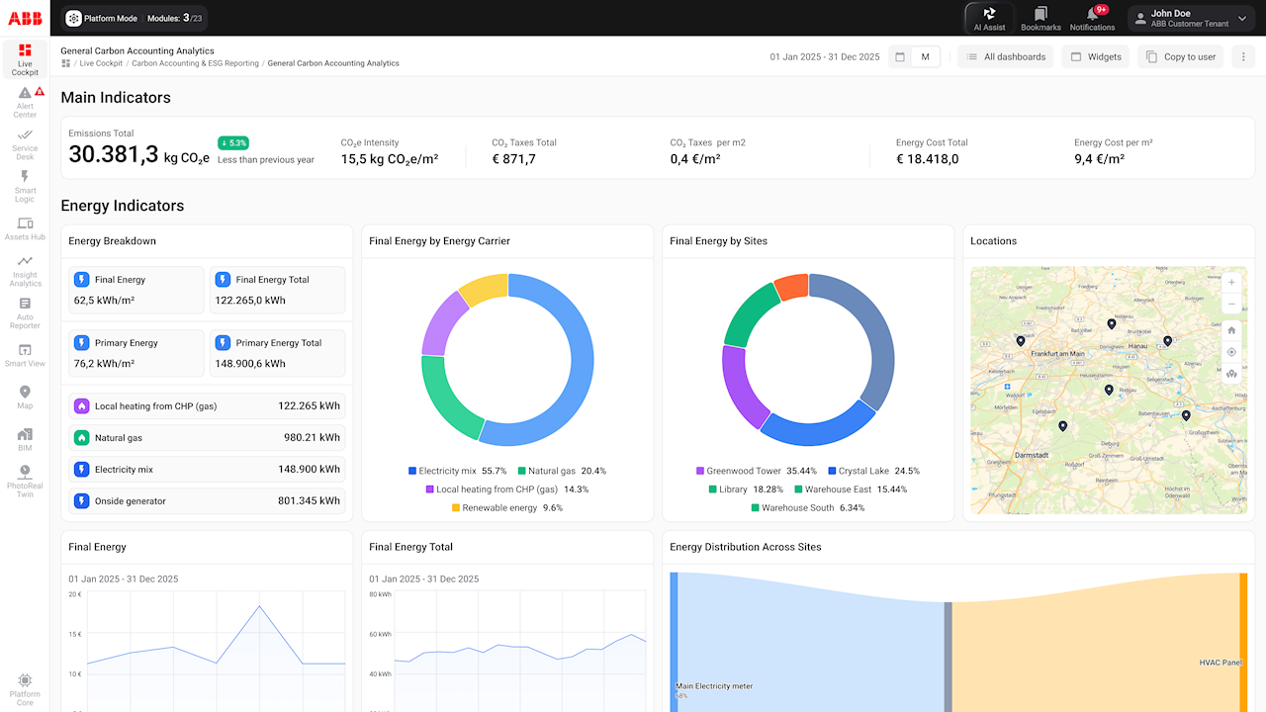This screenshot has height=712, width=1266.
Task: Open the three-dot more options menu
Action: pos(1243,57)
